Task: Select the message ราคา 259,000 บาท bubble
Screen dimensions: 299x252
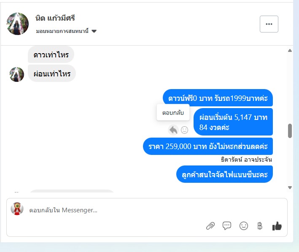Action: click(208, 146)
